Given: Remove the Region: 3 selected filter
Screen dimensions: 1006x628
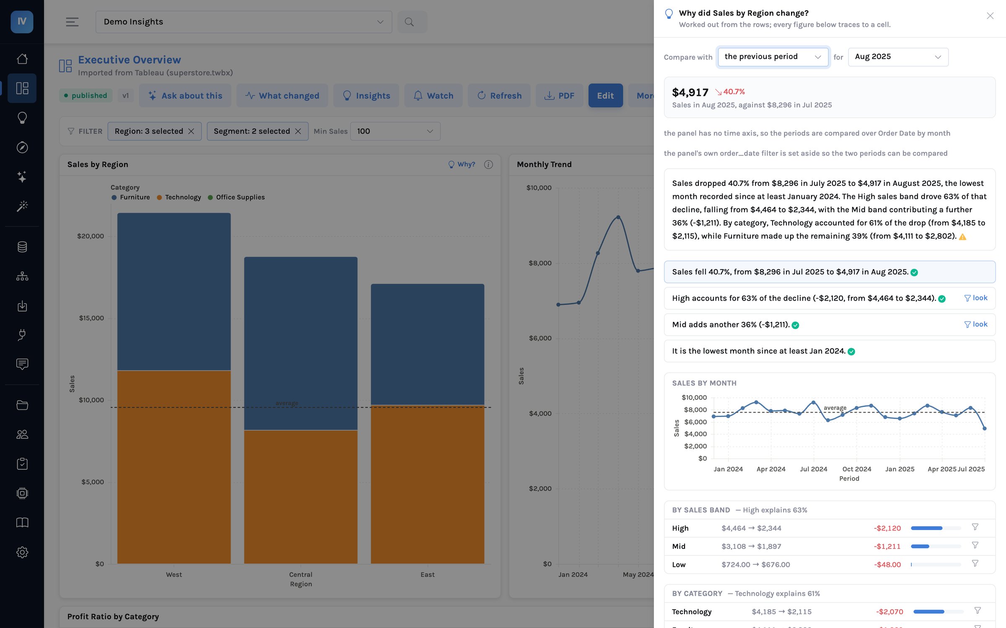Looking at the screenshot, I should [191, 131].
